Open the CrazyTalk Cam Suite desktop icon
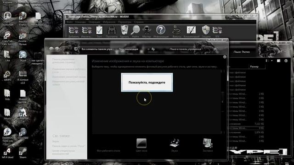This screenshot has height=165, width=294. [x=7, y=38]
